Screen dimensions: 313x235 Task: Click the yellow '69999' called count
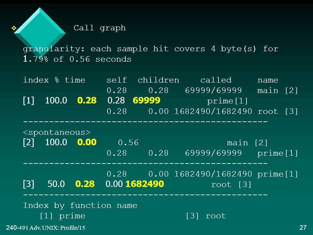(146, 100)
